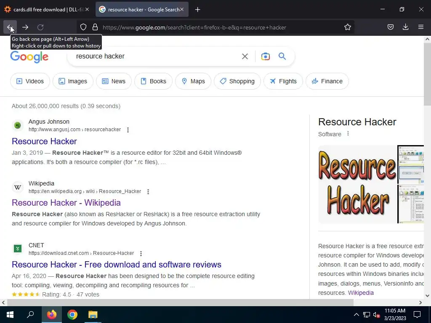Filter results by News
431x323 pixels.
[x=114, y=81]
